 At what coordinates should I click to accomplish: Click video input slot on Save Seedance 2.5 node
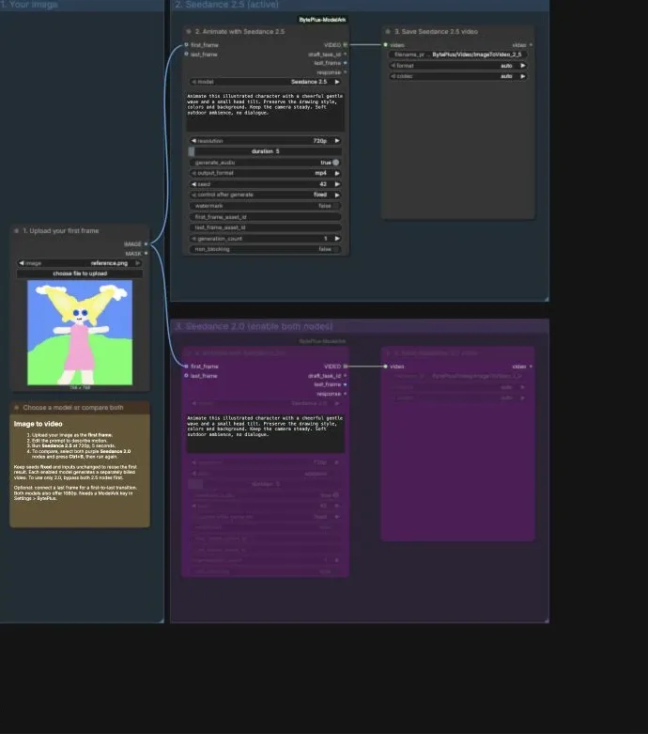(x=386, y=45)
